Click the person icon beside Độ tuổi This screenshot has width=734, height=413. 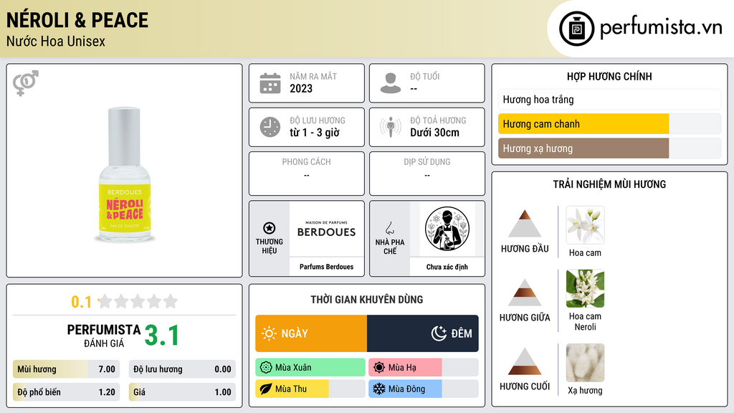pos(391,83)
